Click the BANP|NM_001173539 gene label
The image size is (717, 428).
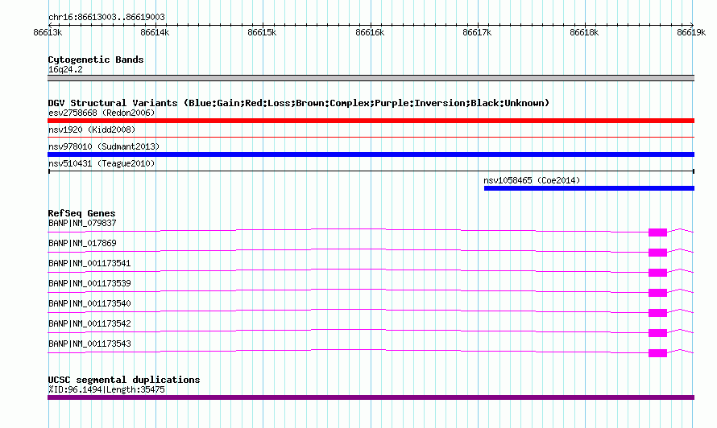click(89, 284)
